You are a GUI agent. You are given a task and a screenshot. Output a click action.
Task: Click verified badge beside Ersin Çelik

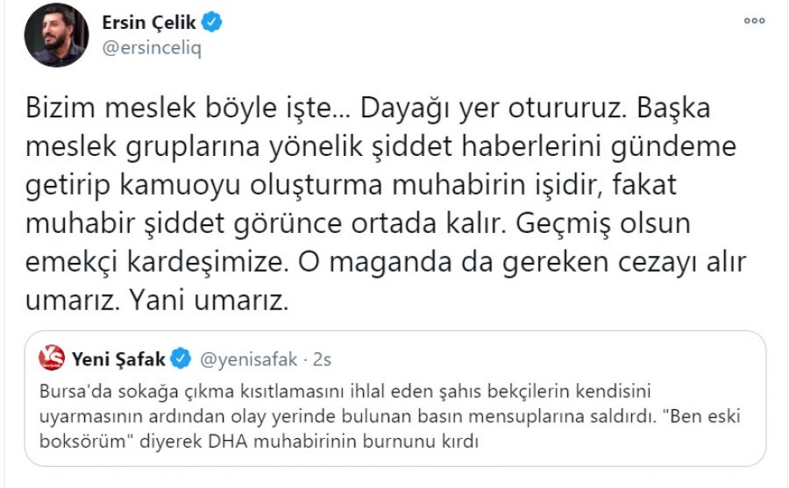[x=211, y=24]
